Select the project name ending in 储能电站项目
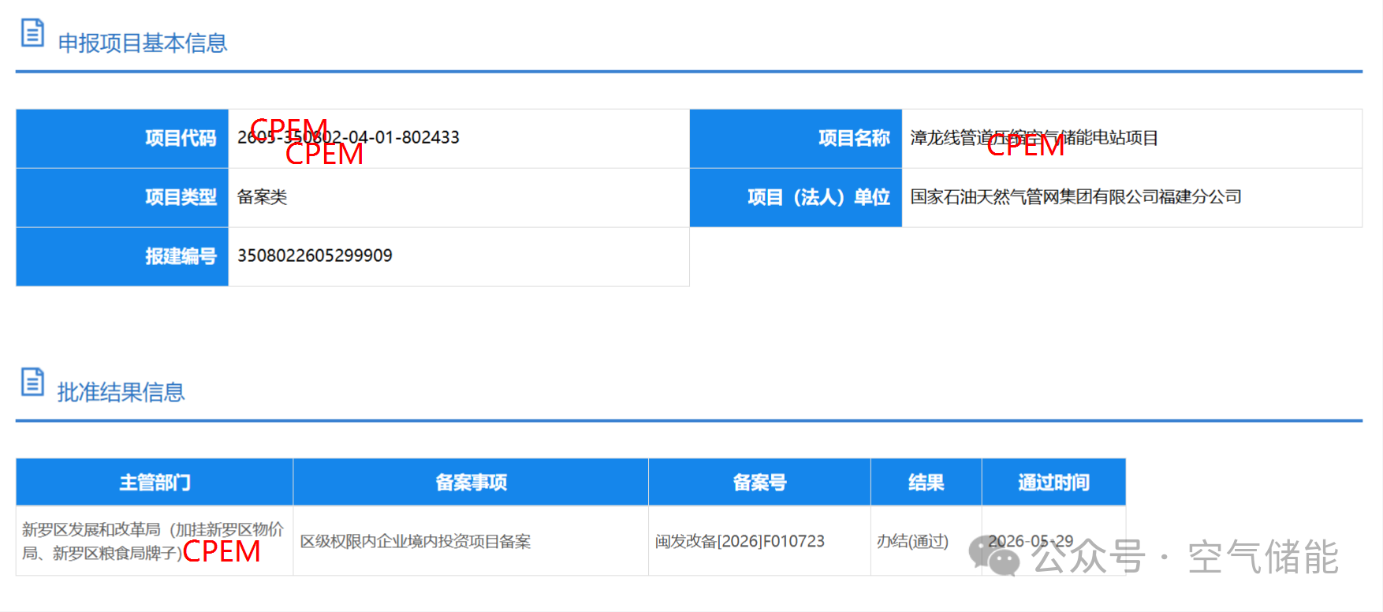 1034,138
